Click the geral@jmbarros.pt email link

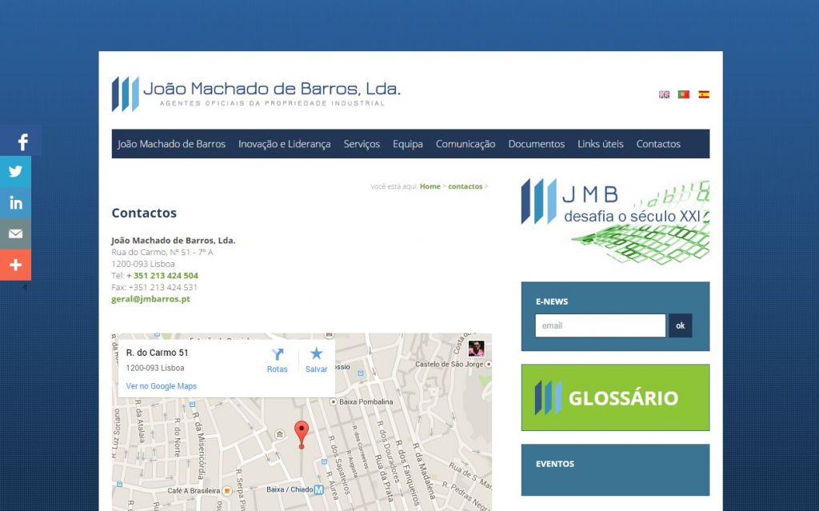point(150,299)
